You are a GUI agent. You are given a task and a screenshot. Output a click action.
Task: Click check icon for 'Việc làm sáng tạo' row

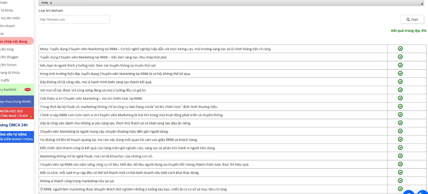(x=400, y=57)
